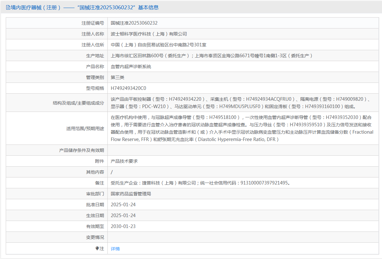The image size is (382, 259).
Task: Click the 变更情况 row label
Action: click(x=95, y=237)
